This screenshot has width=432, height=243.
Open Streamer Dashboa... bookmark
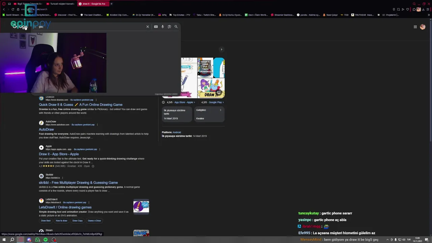(x=282, y=15)
